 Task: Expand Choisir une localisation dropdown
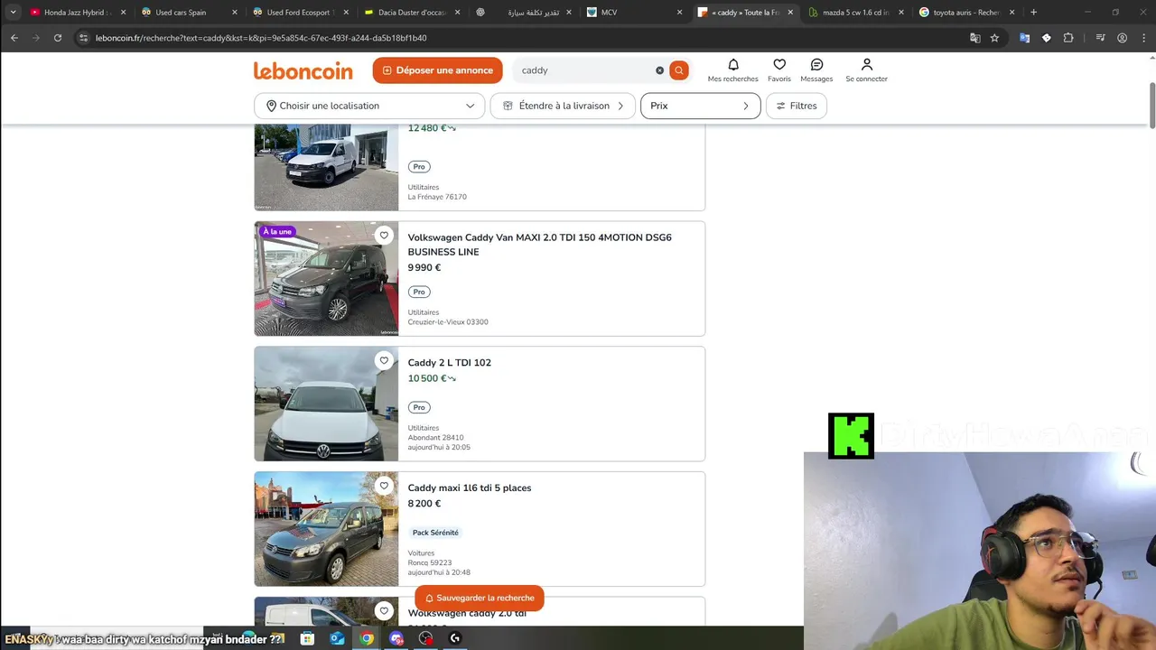tap(369, 106)
